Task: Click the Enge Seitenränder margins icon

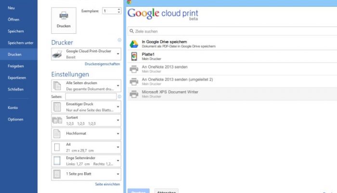Action: click(x=57, y=161)
